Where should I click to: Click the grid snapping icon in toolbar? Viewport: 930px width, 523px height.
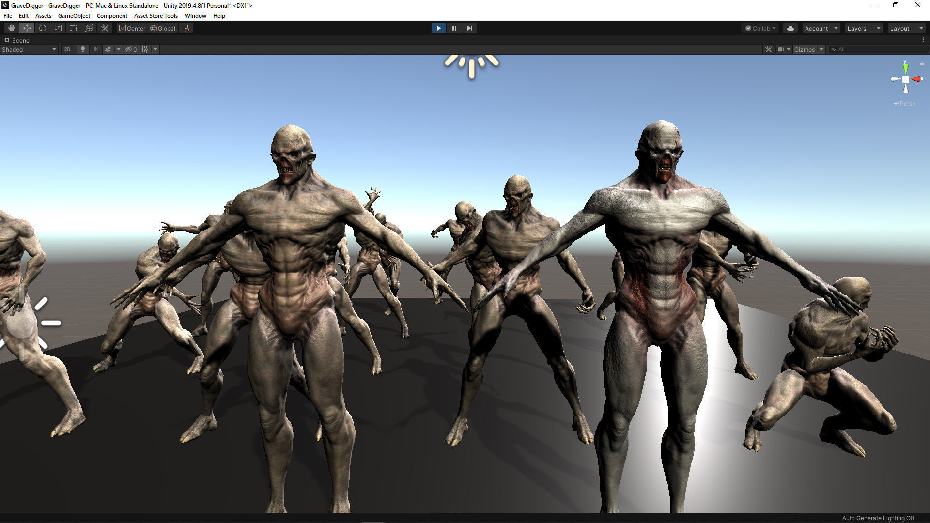(186, 28)
